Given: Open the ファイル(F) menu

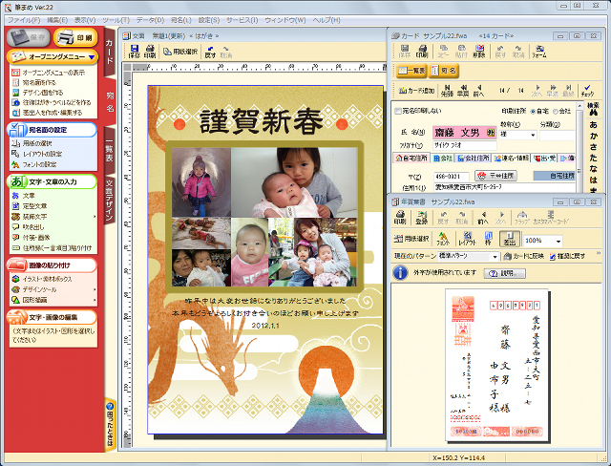Looking at the screenshot, I should point(24,20).
